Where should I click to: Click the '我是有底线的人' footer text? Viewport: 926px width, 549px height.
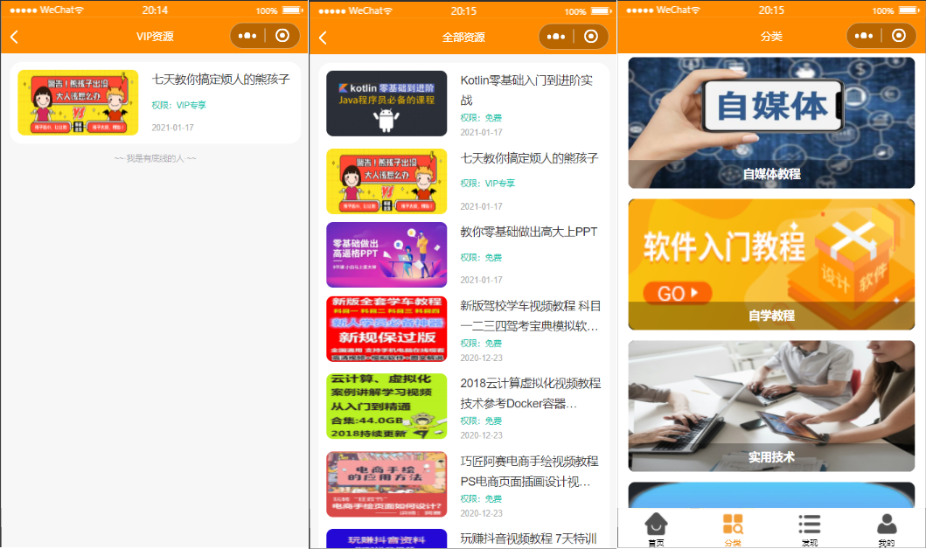tap(156, 158)
